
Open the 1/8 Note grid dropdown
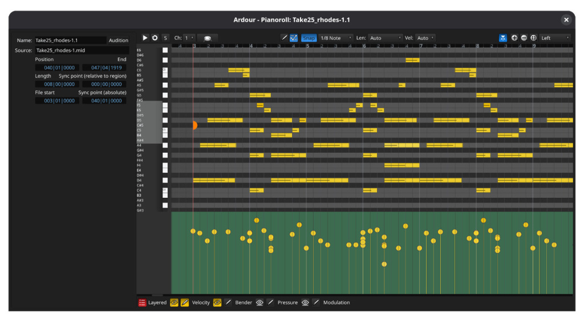point(336,38)
